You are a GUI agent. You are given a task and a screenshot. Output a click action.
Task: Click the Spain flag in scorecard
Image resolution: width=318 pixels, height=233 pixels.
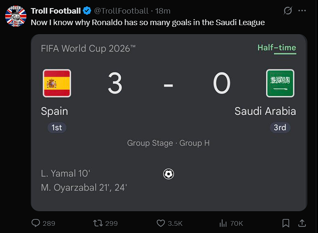point(57,83)
